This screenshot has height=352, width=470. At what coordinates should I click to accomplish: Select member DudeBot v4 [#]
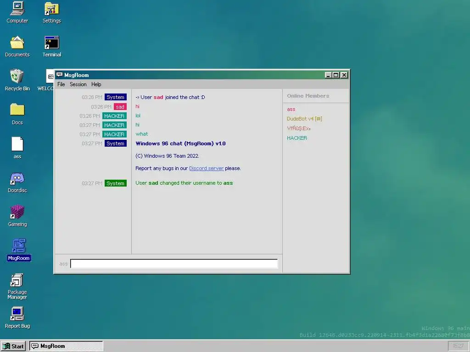tap(304, 119)
